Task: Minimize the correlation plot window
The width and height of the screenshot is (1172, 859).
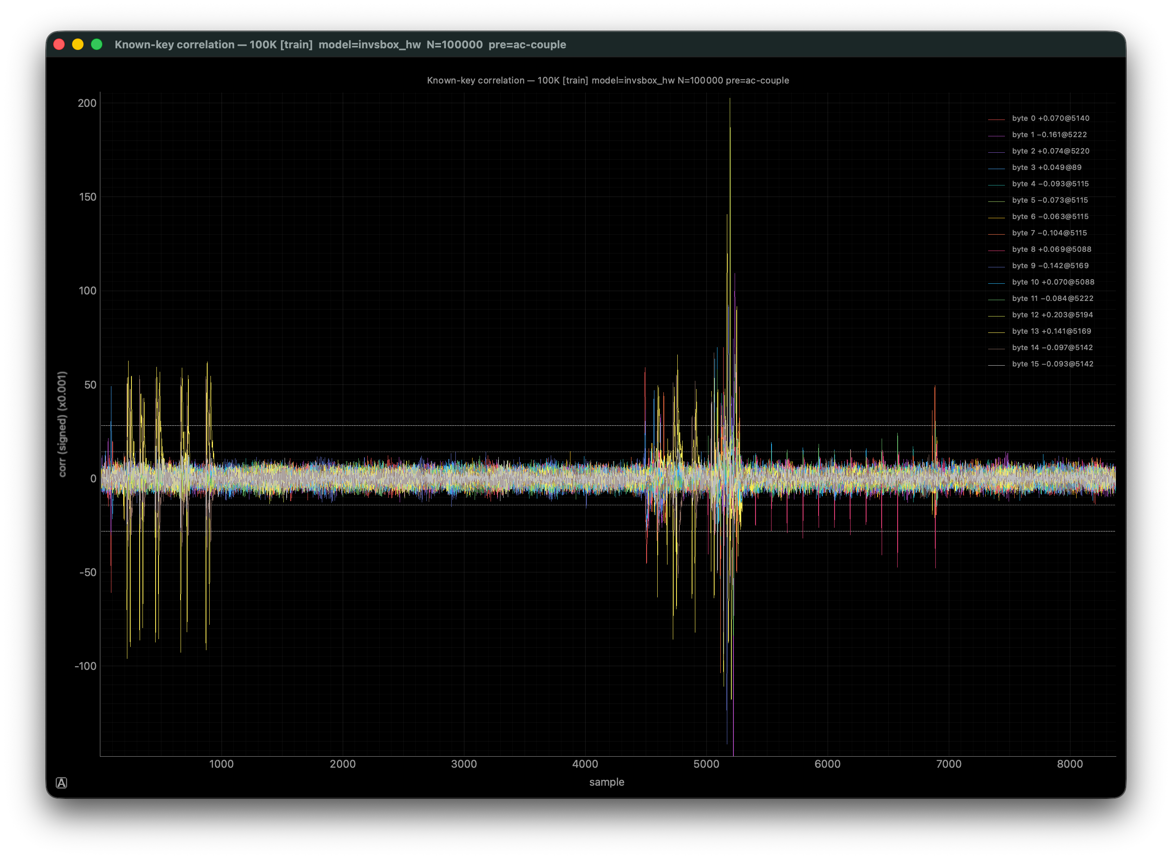Action: (x=78, y=45)
